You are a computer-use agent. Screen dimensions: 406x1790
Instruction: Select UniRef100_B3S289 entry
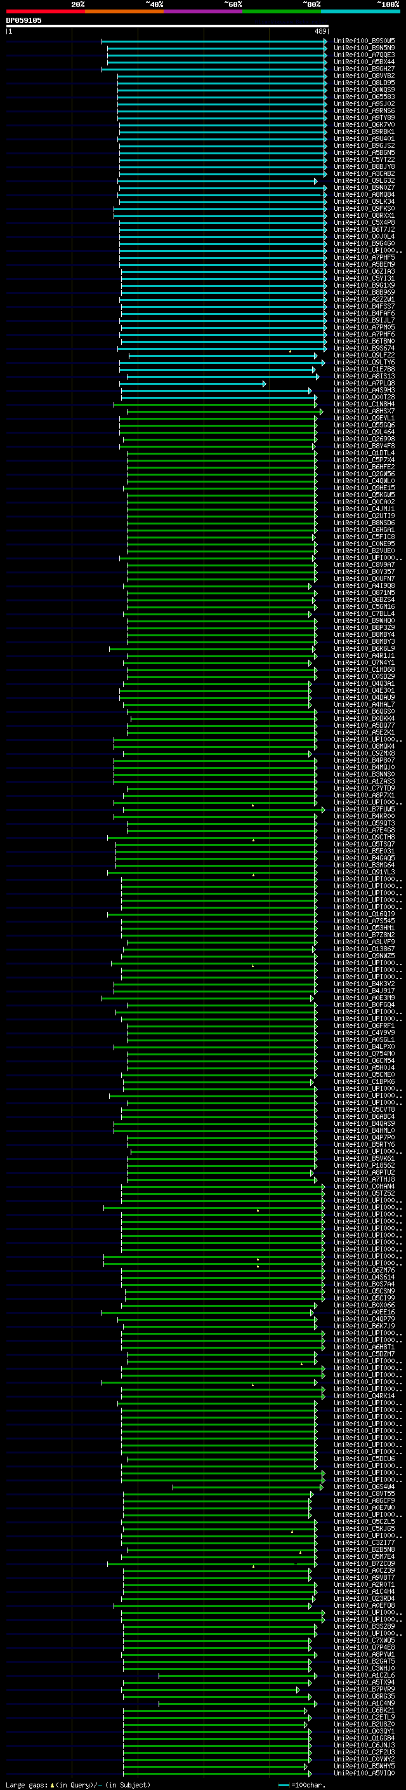[x=363, y=1626]
